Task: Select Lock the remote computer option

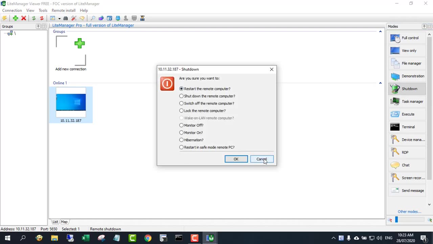Action: (202, 111)
